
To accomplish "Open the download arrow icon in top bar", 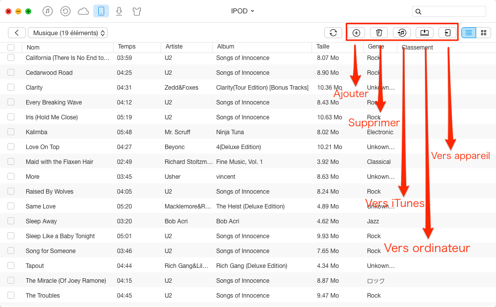I will 119,12.
